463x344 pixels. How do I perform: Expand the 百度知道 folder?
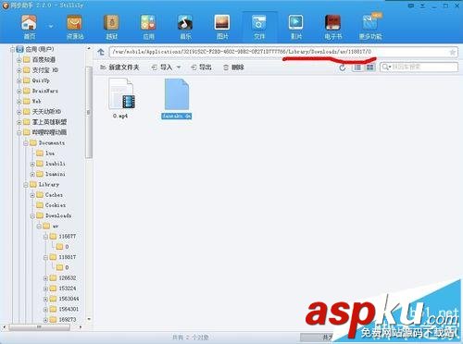click(19, 60)
